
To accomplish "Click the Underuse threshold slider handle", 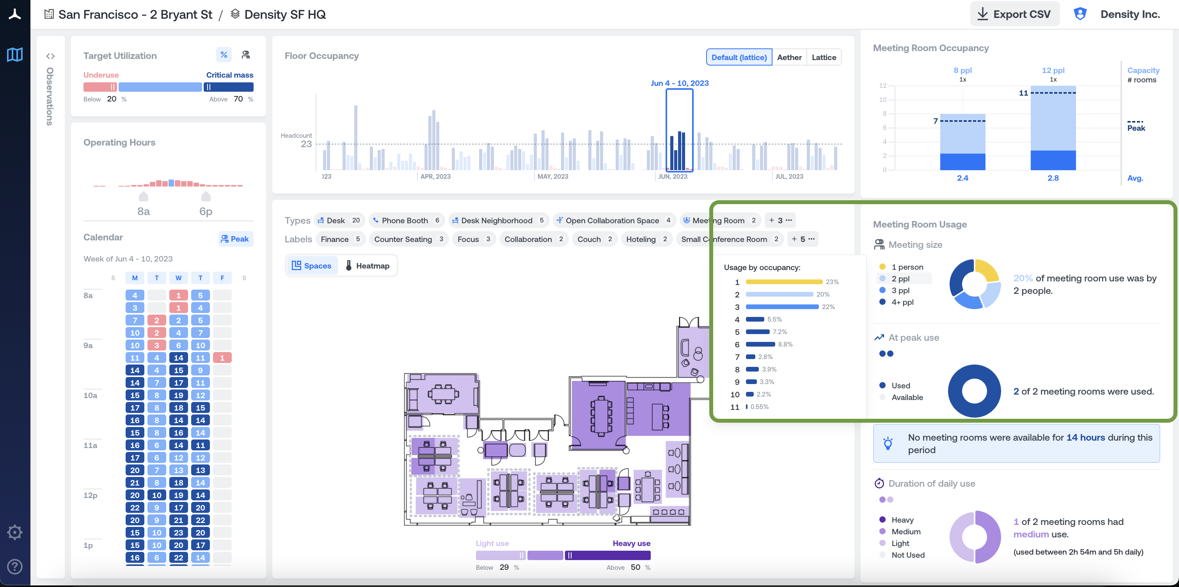I will pyautogui.click(x=113, y=87).
